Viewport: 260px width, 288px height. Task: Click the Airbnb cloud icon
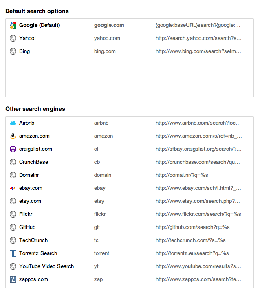pos(13,123)
